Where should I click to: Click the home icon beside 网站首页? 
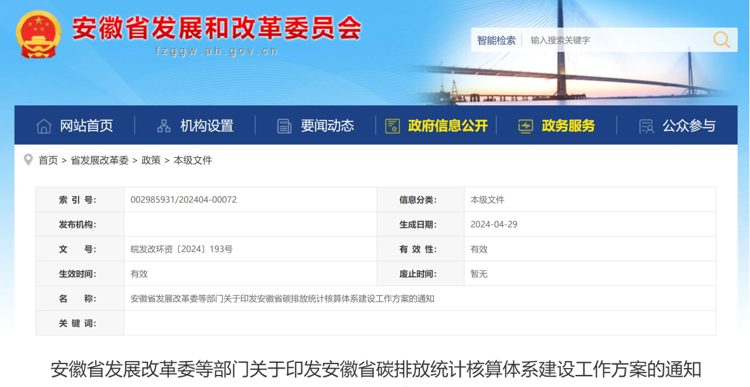pos(44,126)
